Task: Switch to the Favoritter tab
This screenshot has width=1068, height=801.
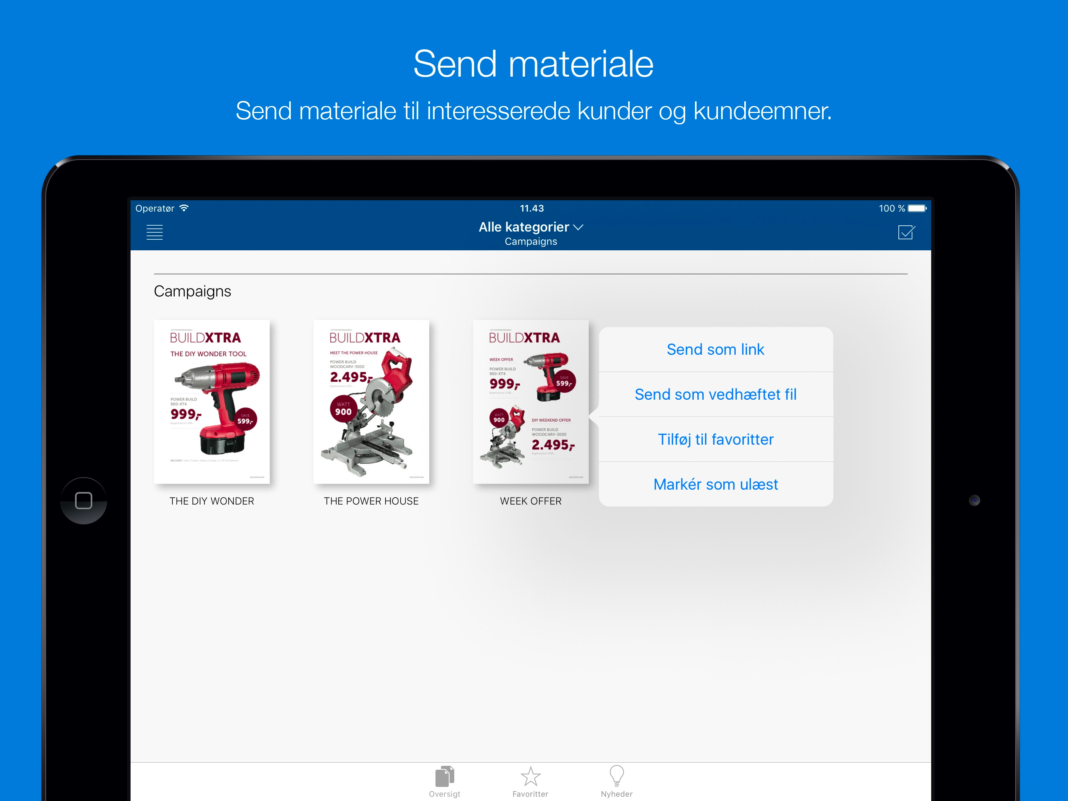Action: pyautogui.click(x=530, y=782)
